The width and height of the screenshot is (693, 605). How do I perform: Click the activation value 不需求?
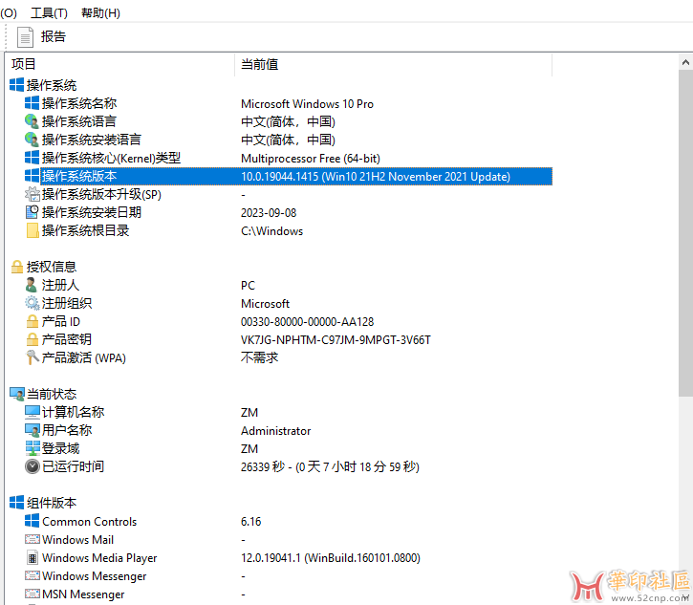259,357
